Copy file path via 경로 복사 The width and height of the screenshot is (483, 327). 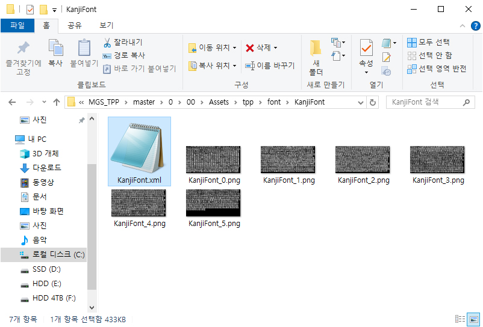(123, 55)
